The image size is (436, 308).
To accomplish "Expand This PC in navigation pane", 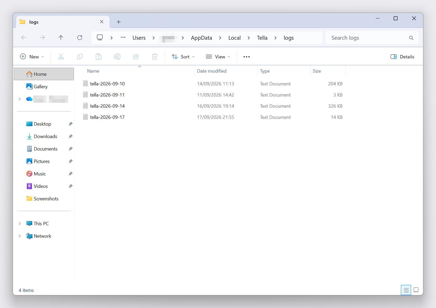I will 20,224.
